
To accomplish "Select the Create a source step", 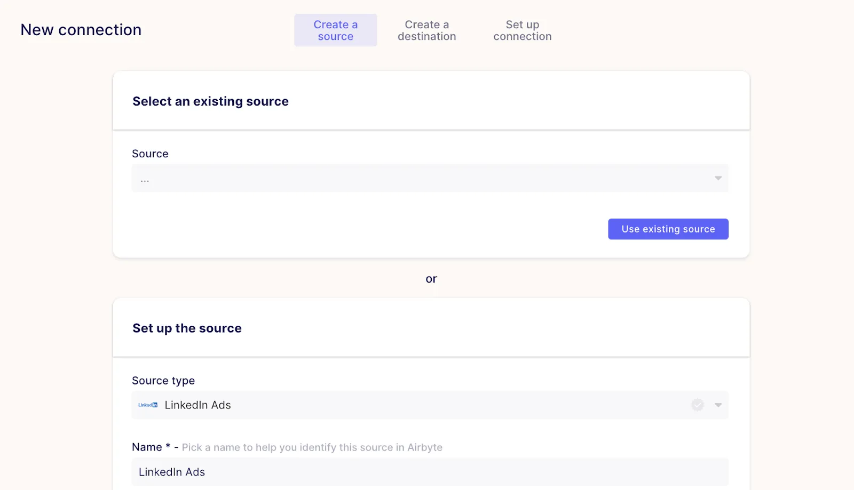I will (x=335, y=30).
